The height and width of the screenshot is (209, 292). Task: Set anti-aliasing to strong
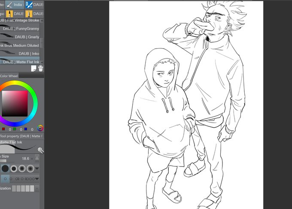point(30,169)
